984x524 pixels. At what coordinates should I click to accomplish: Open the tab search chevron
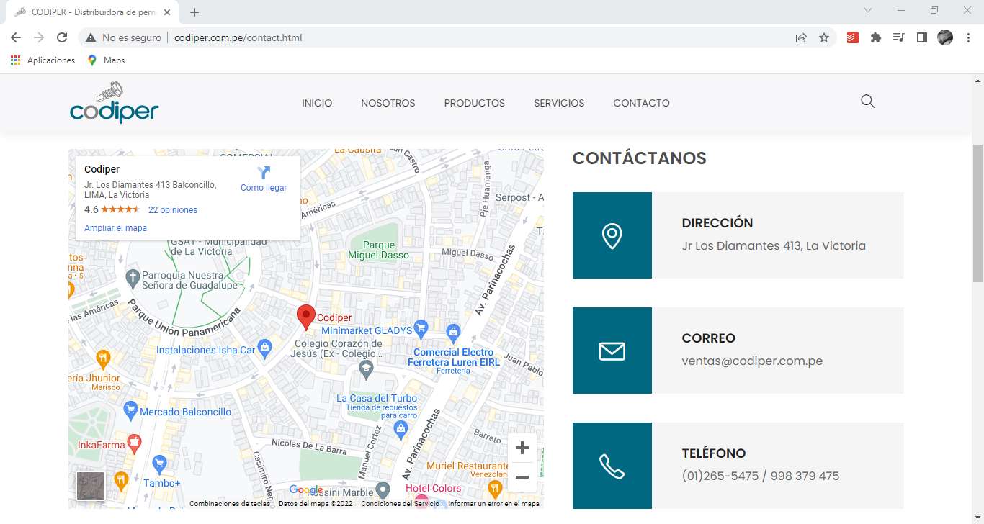point(868,10)
